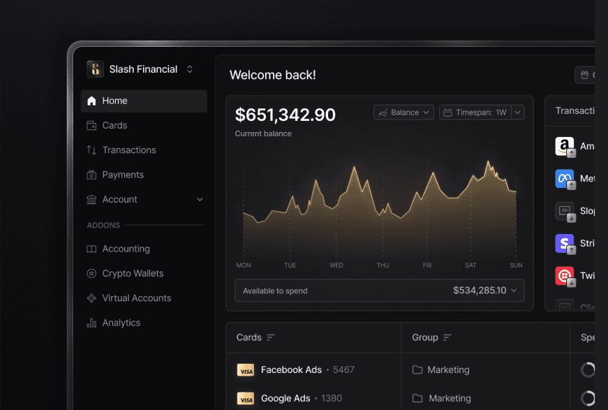Viewport: 608px width, 410px height.
Task: Click the Accounting book icon
Action: (91, 249)
